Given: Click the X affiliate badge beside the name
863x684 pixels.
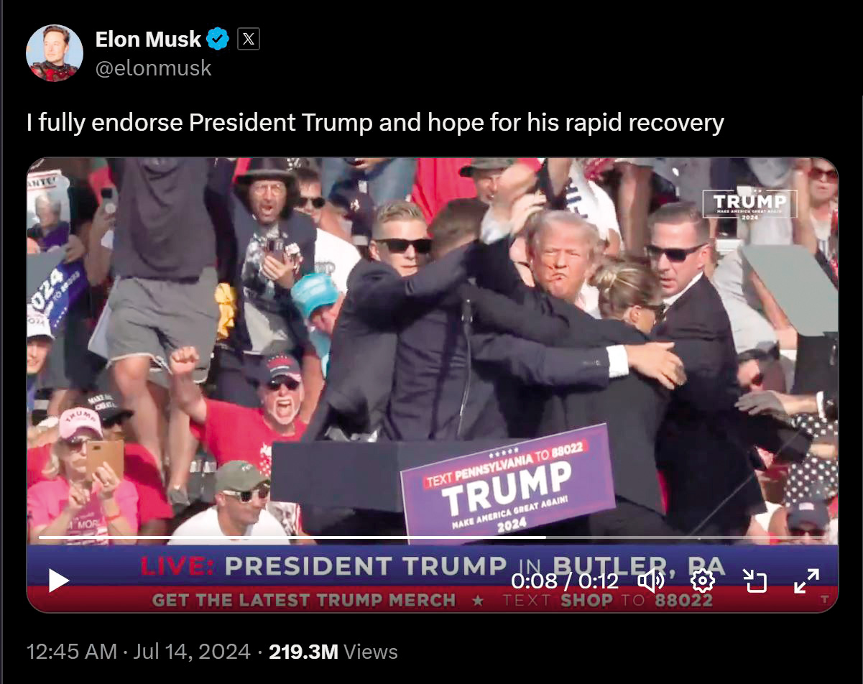Looking at the screenshot, I should [x=248, y=39].
